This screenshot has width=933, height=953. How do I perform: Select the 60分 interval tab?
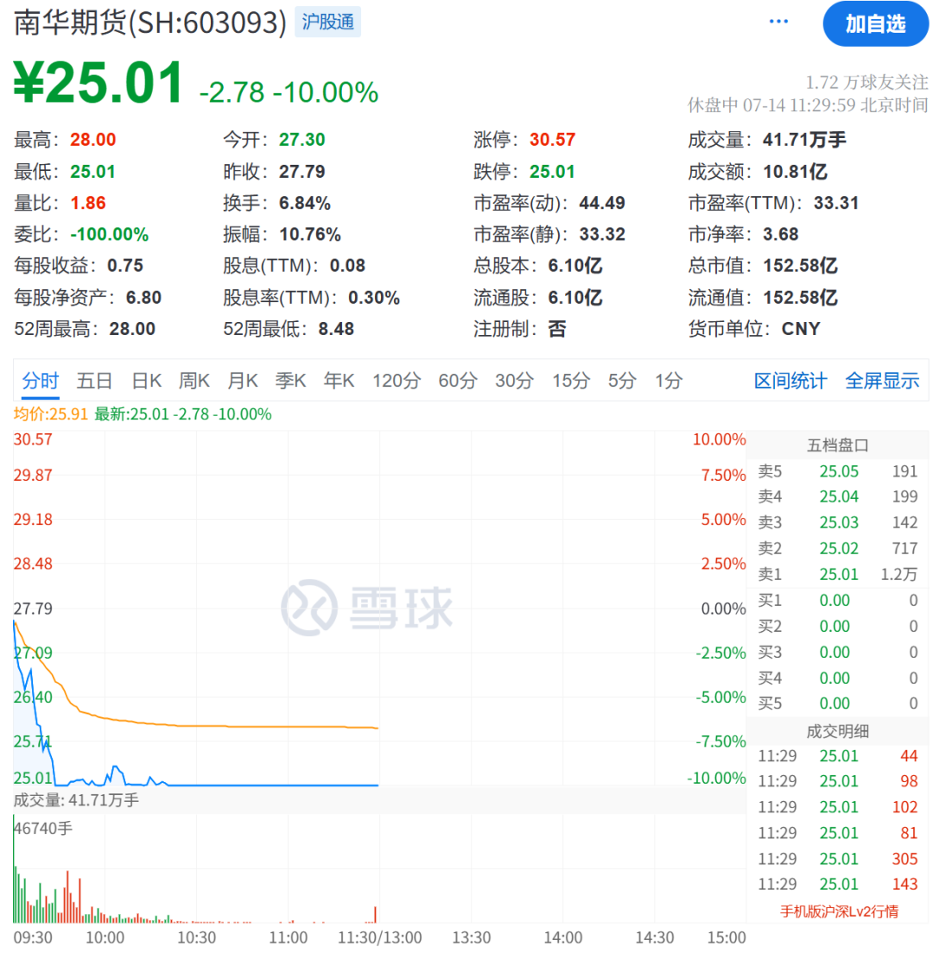click(458, 381)
